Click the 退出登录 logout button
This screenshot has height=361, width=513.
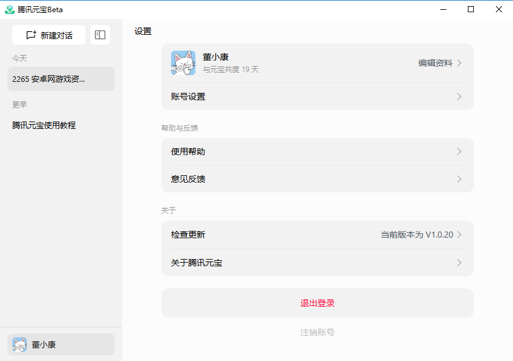tap(317, 303)
